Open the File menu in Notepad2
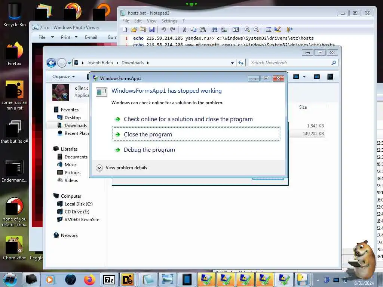383x287 pixels. pos(126,21)
